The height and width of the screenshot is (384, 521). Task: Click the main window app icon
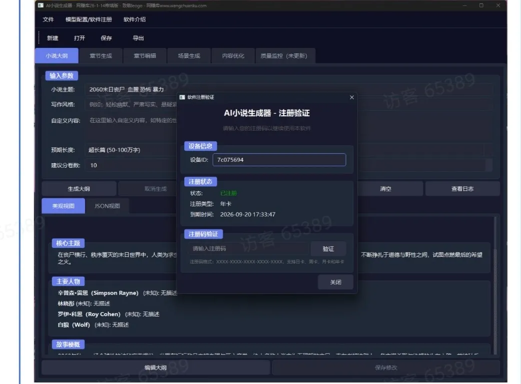pyautogui.click(x=41, y=5)
